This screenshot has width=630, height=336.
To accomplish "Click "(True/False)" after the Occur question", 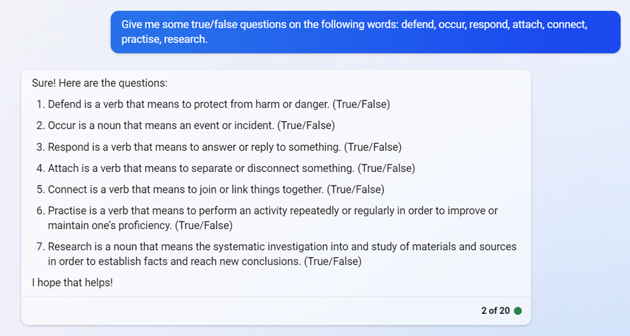I will [306, 125].
